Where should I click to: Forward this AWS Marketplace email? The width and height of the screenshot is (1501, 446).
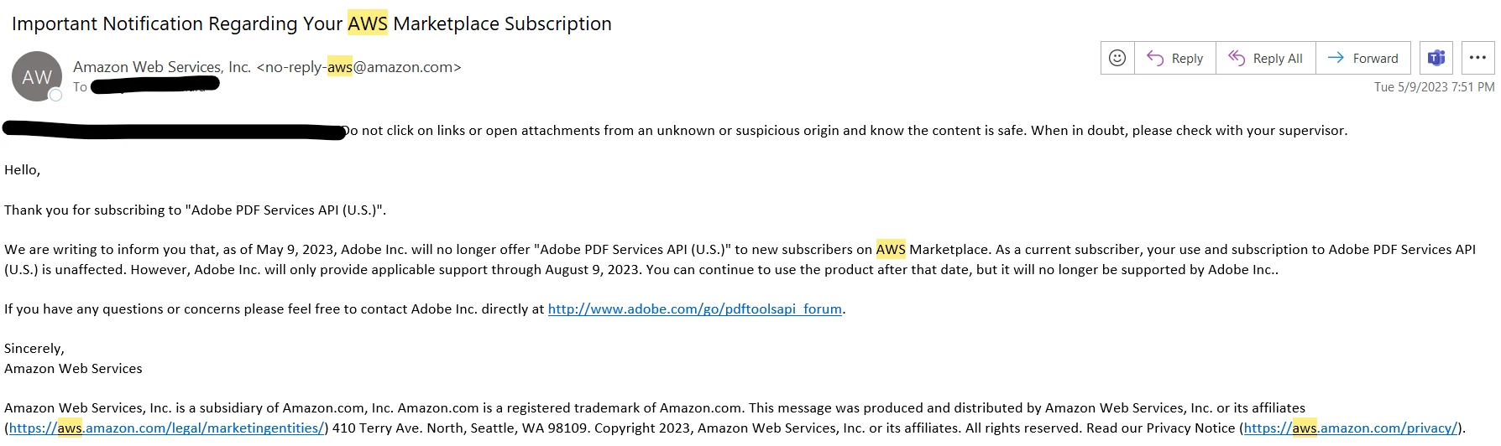(x=1363, y=58)
